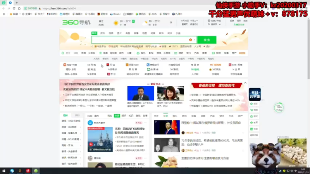This screenshot has height=174, width=310.
Task: Switch to the 全部 feed tab
Action: [x=117, y=116]
